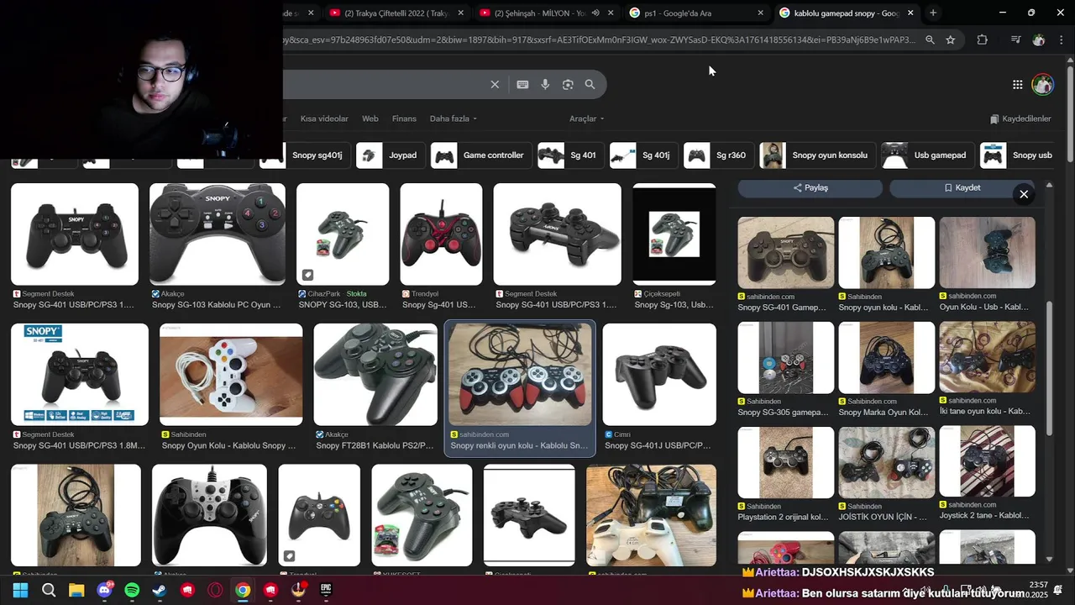Toggle Kaydet save button in preview panel
This screenshot has height=605, width=1075.
(x=962, y=187)
